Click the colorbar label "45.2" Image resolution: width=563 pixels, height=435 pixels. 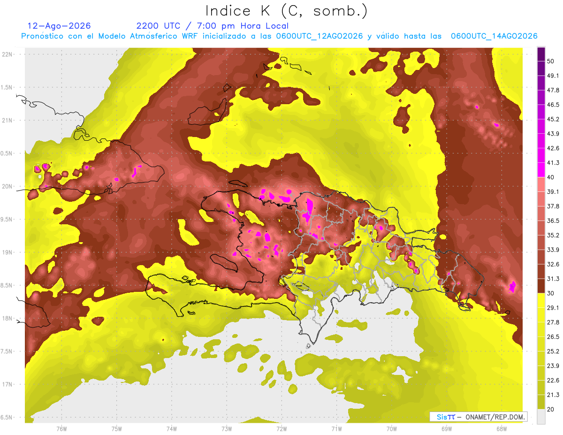tap(553, 119)
